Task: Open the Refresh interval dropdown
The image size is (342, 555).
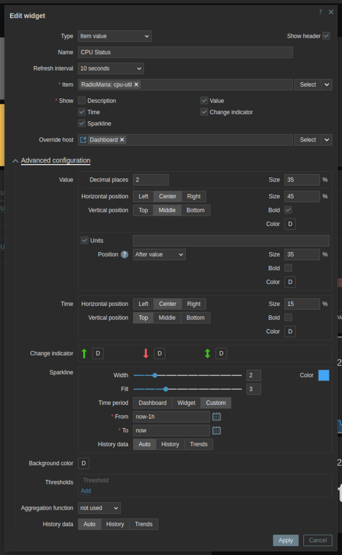Action: tap(111, 69)
